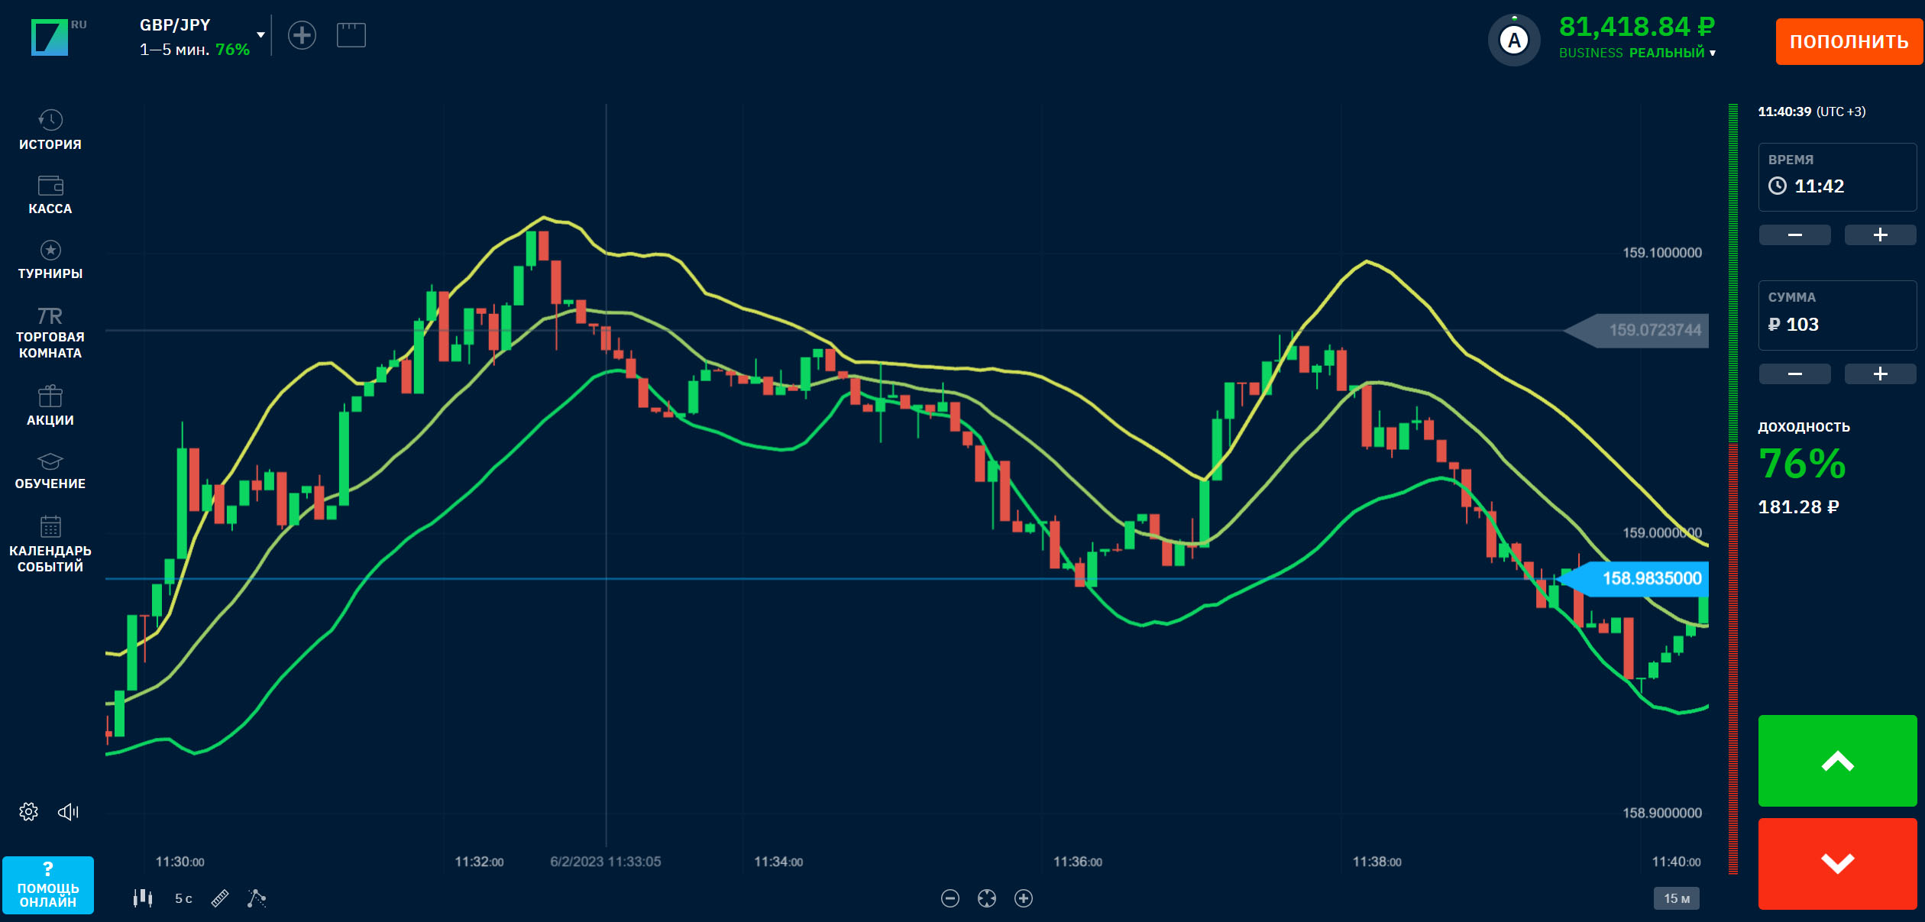Switch the candlestick chart type
This screenshot has width=1925, height=922.
pyautogui.click(x=143, y=898)
